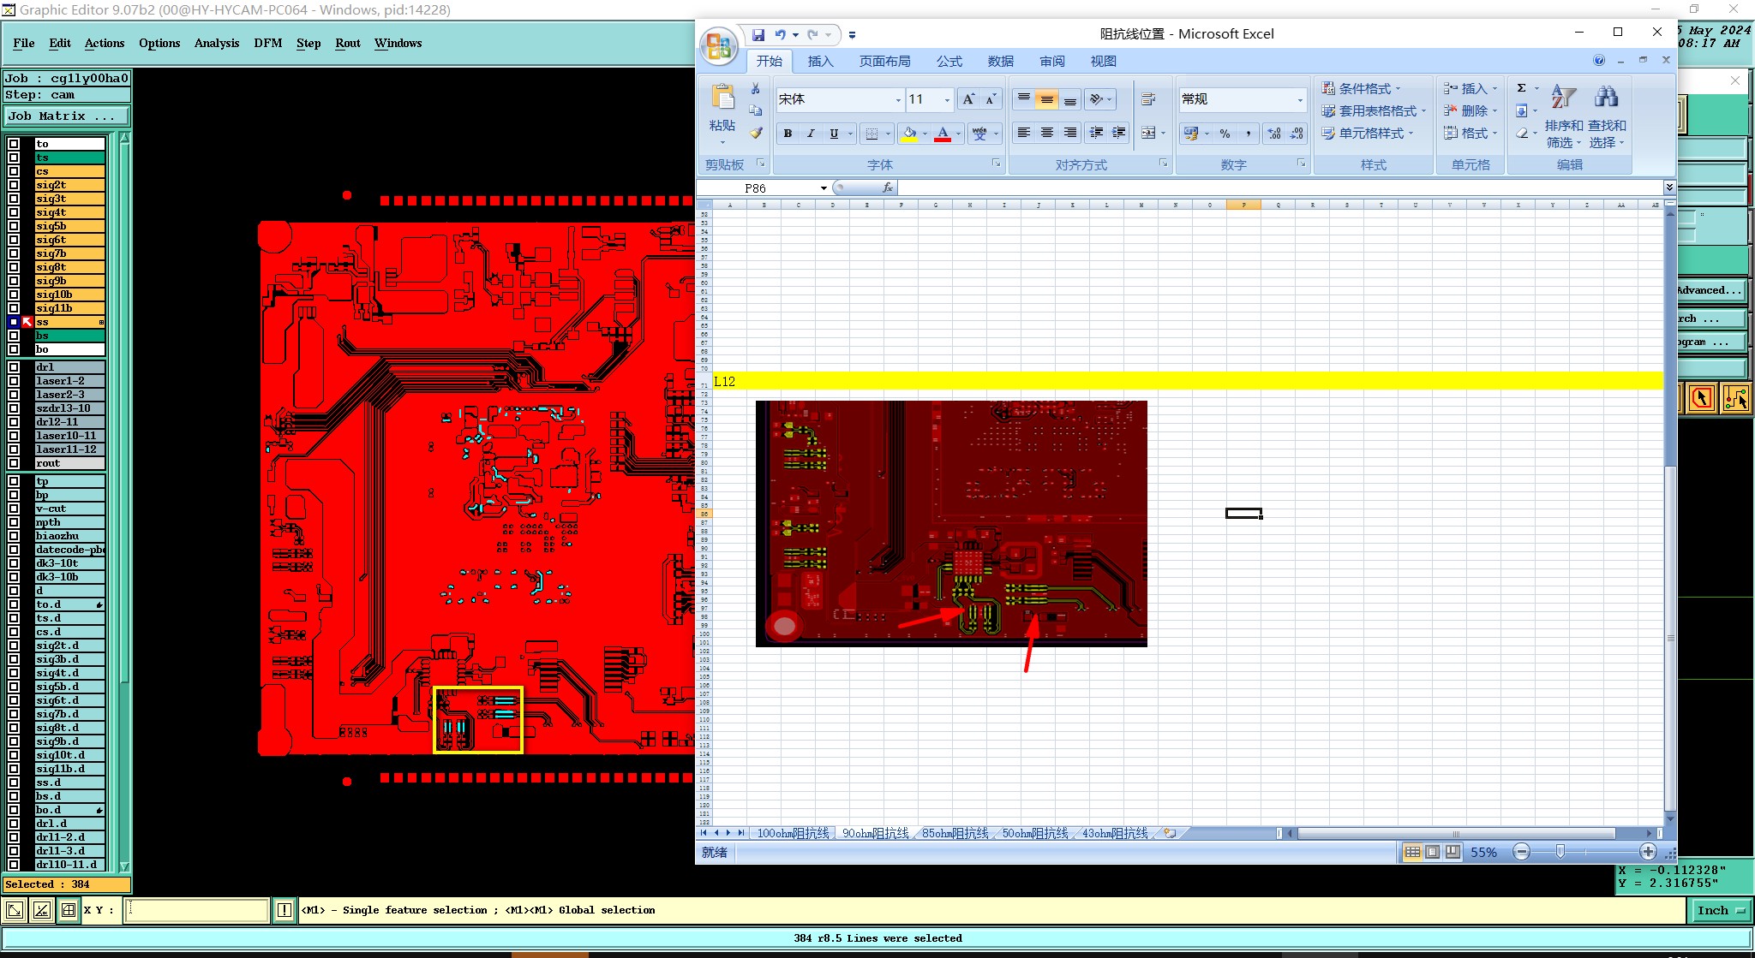
Task: Switch to the 50ohm阻抗线 sheet tab
Action: [x=1034, y=833]
